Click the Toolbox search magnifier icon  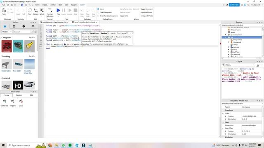pyautogui.click(x=32, y=32)
